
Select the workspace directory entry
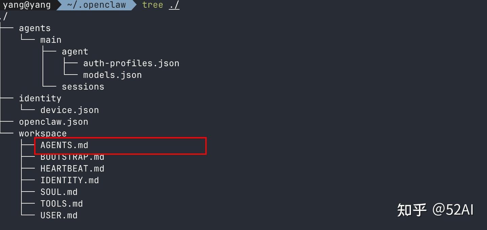click(43, 133)
